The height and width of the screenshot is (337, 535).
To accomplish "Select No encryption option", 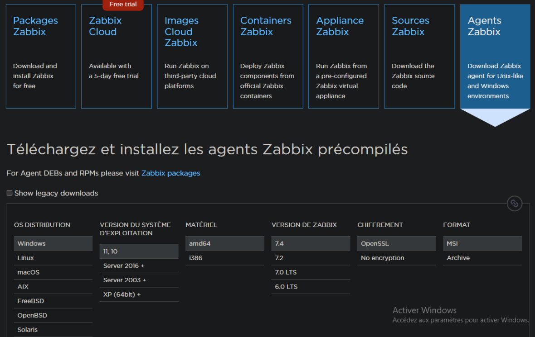I will 382,258.
